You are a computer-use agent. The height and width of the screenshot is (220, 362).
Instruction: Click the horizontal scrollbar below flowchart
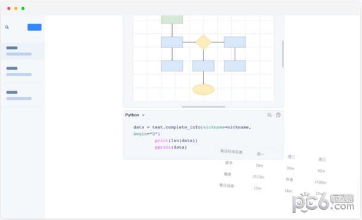203,107
